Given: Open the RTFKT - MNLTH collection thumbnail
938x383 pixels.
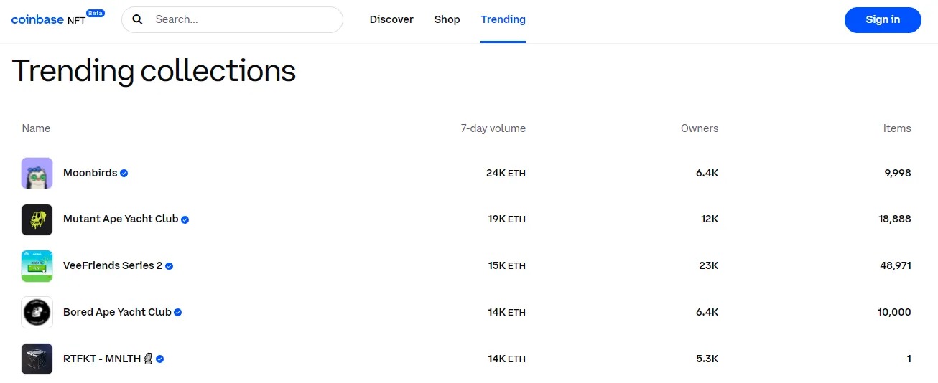Looking at the screenshot, I should tap(37, 359).
